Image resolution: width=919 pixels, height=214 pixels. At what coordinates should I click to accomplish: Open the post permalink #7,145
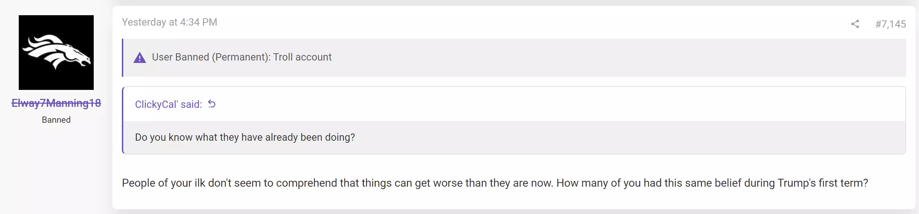tap(891, 24)
